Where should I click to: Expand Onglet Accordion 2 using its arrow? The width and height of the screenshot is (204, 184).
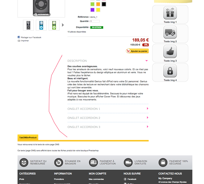pyautogui.click(x=148, y=118)
